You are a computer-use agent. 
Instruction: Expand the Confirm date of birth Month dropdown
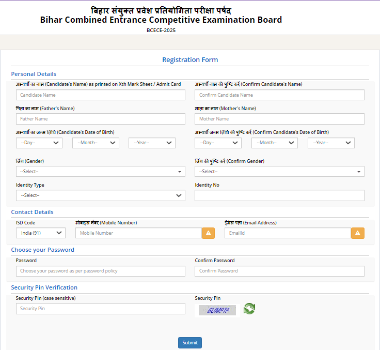click(274, 143)
